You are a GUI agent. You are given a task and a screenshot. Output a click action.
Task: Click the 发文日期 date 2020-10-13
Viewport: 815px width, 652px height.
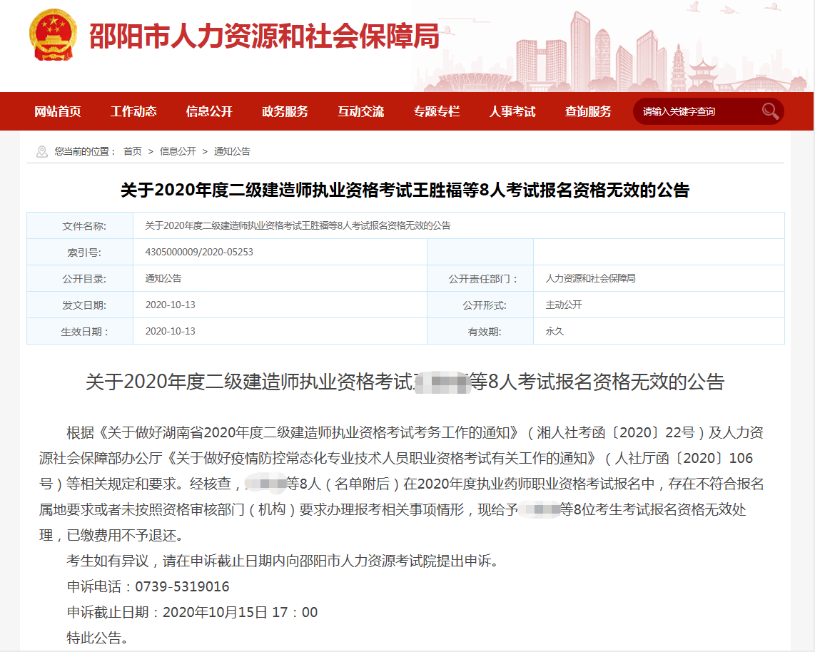[168, 305]
